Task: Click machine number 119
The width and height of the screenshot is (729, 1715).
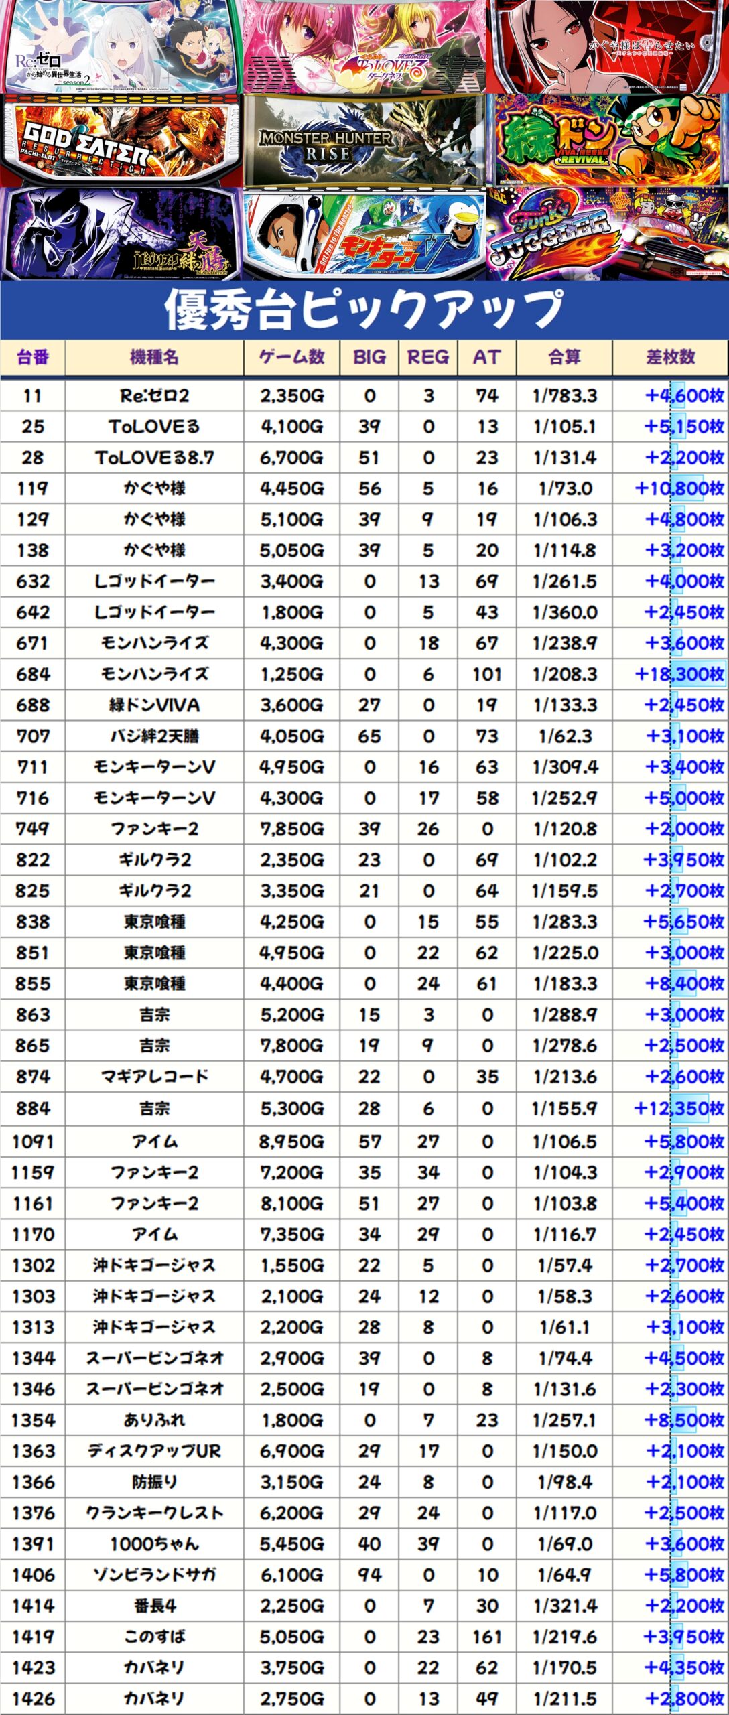Action: [33, 488]
